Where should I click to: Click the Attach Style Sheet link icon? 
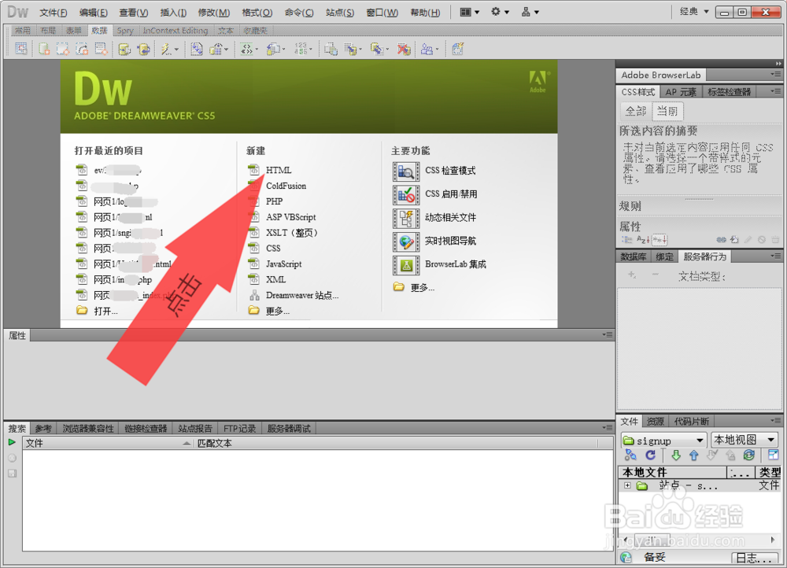coord(721,240)
